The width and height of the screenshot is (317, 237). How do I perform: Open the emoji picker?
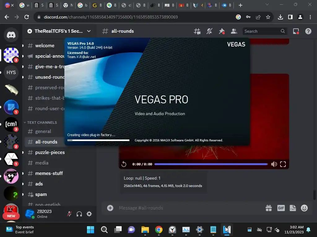coord(304,208)
